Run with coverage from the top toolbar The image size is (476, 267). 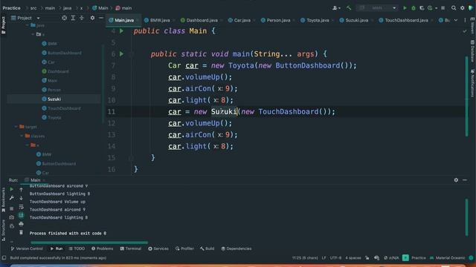tap(422, 8)
